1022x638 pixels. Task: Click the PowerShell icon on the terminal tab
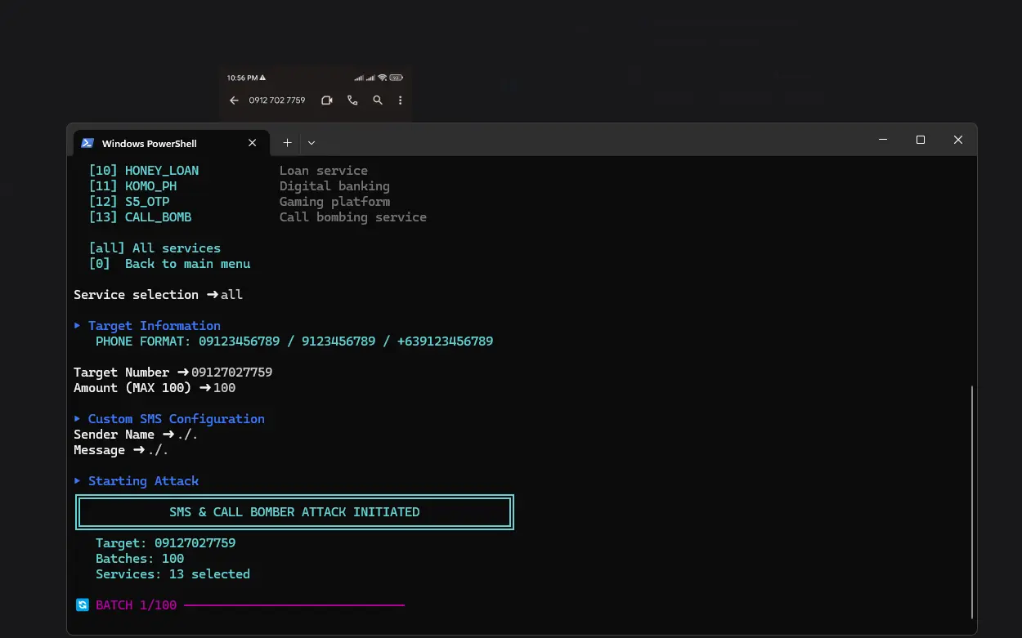click(87, 143)
